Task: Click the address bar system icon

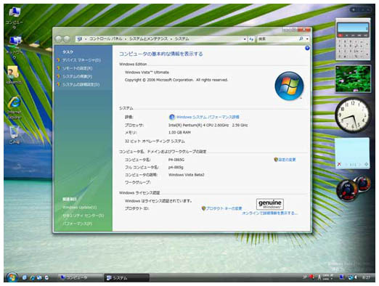Action: click(80, 38)
